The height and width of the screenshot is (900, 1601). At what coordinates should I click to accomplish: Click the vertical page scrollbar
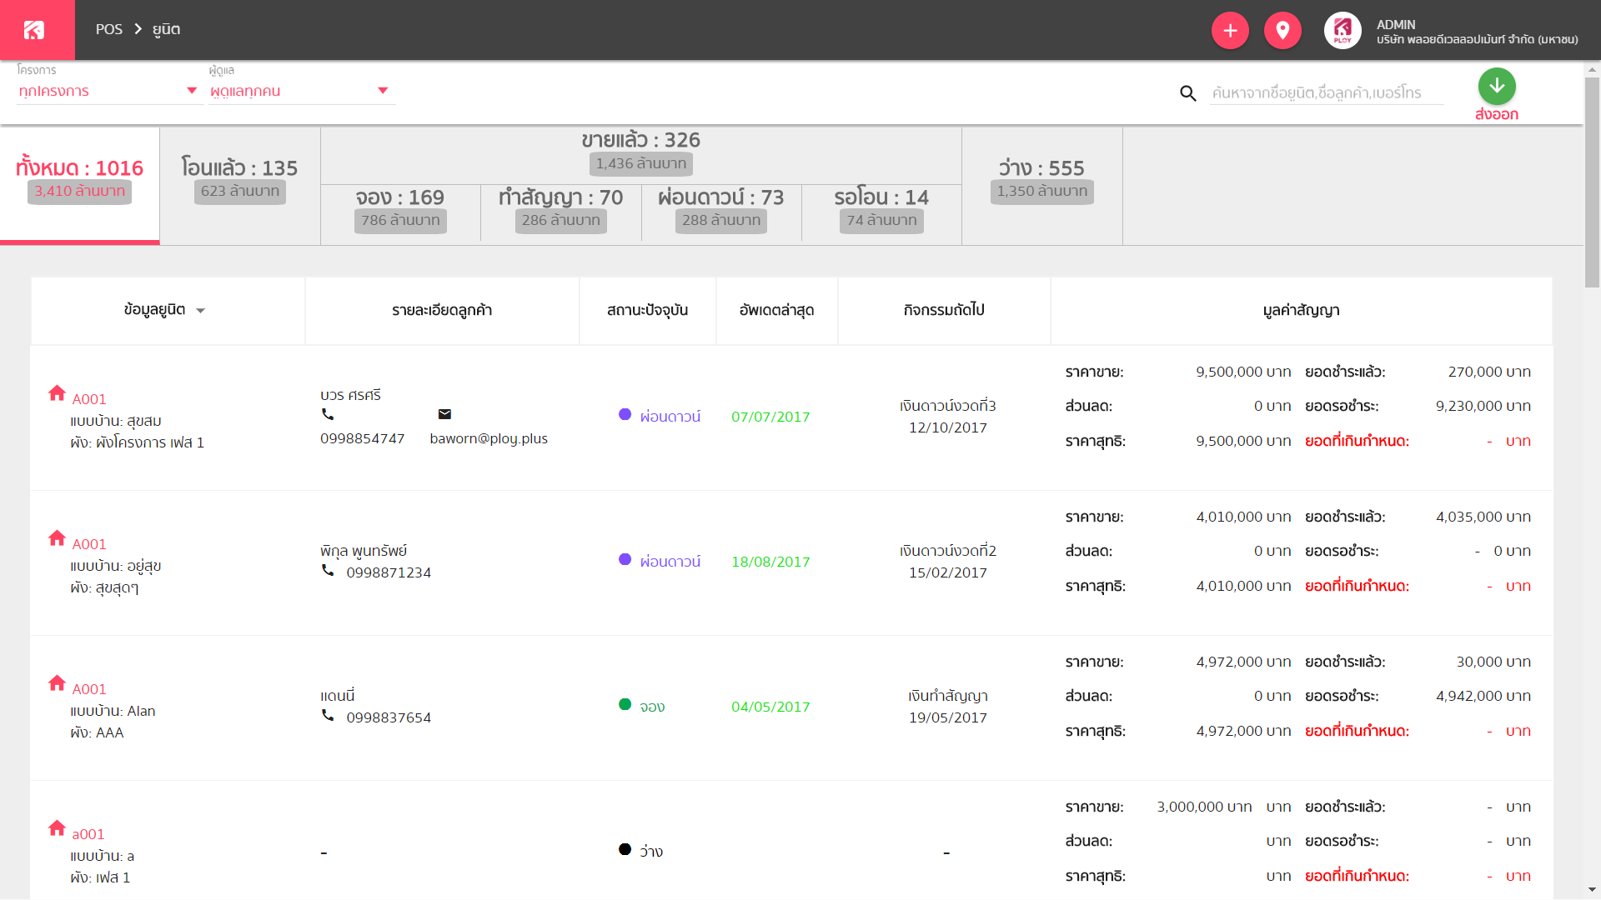pos(1592,183)
